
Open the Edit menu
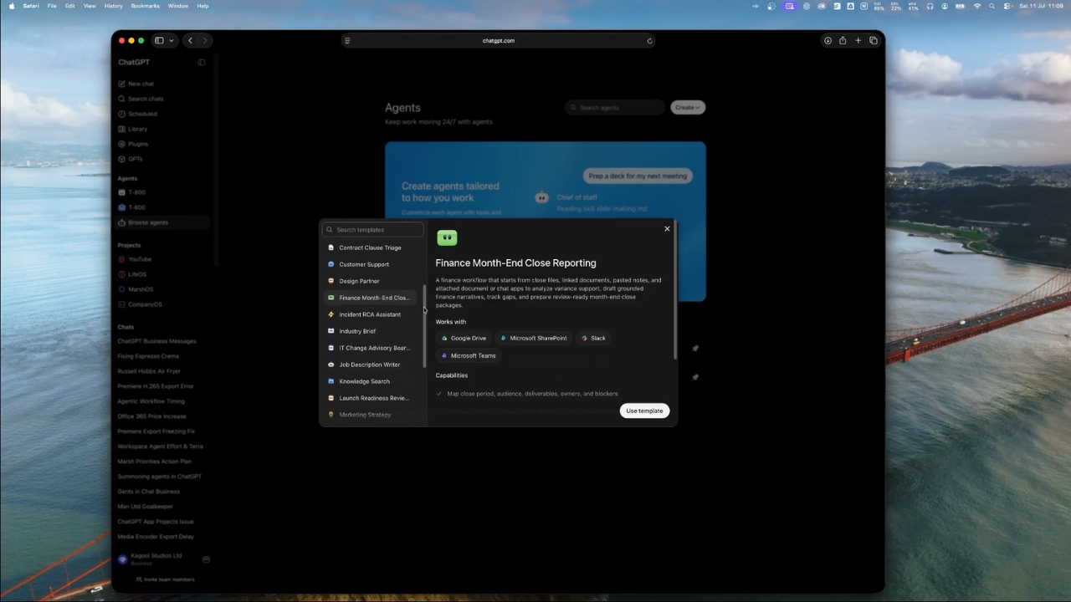[x=69, y=6]
